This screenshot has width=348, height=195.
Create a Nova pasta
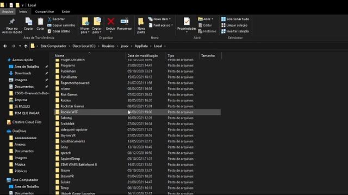(141, 25)
